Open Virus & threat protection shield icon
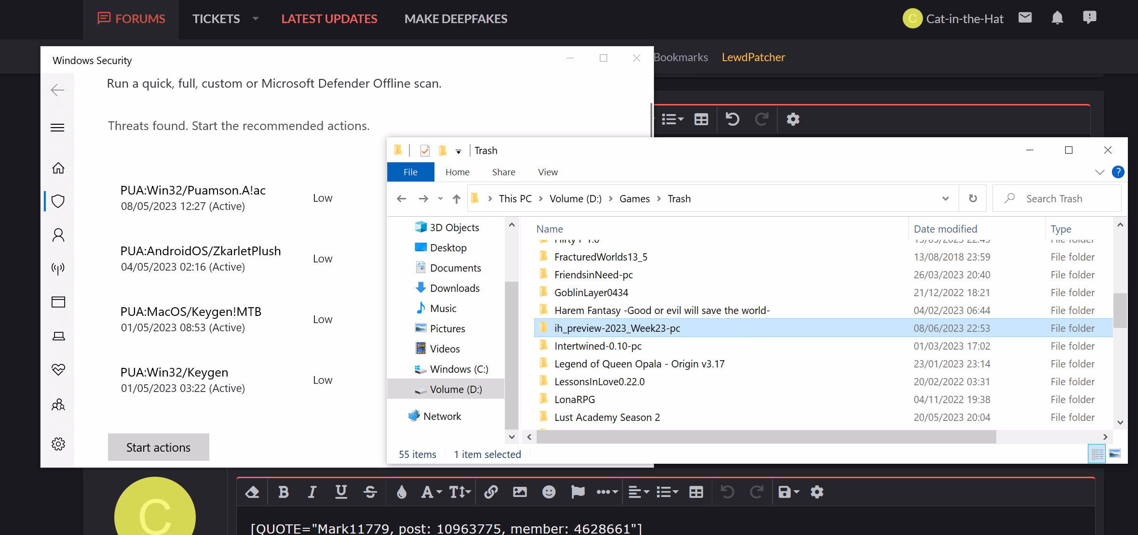The image size is (1138, 535). pos(58,201)
